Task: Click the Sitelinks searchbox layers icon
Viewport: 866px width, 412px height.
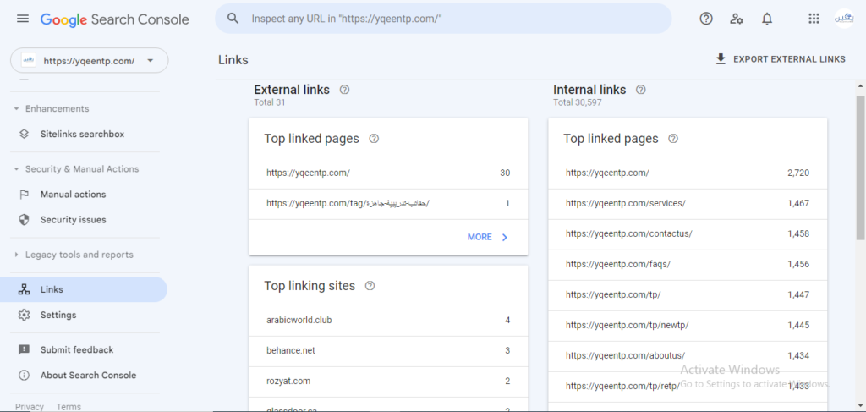Action: pyautogui.click(x=24, y=135)
